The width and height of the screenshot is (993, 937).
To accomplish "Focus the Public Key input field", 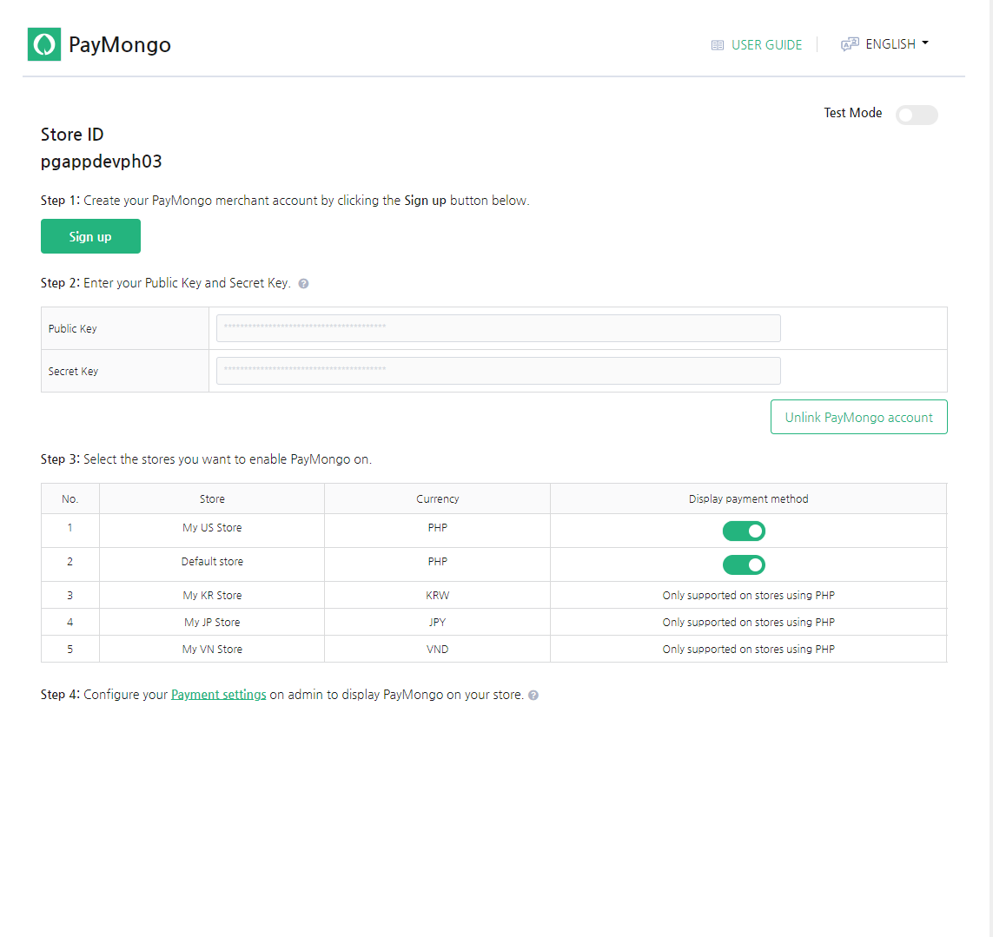I will point(498,328).
